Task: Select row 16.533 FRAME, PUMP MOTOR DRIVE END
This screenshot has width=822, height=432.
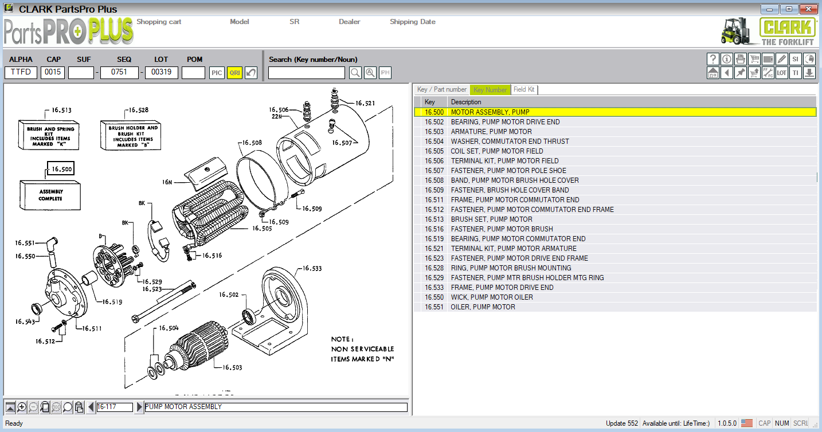Action: pos(615,288)
